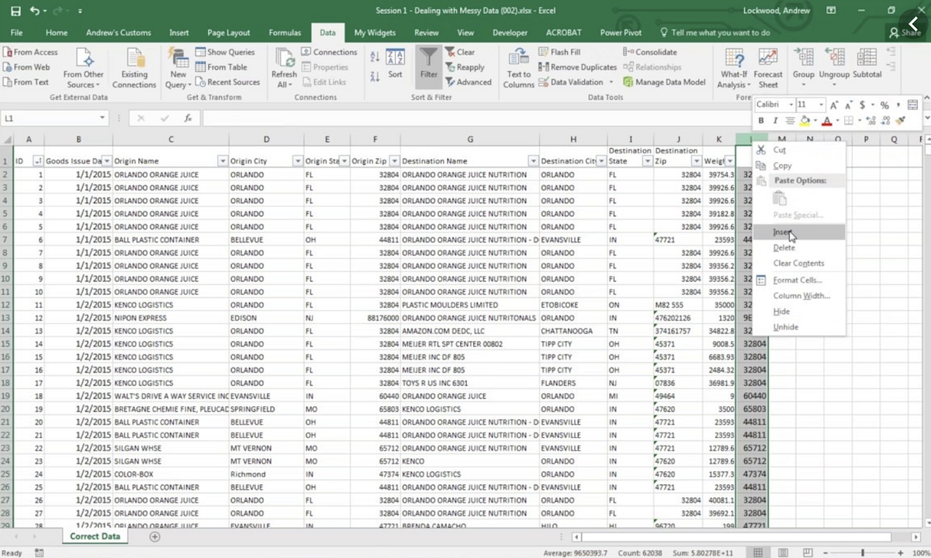Screen dimensions: 931x558
Task: Choose Insert from the context menu
Action: pyautogui.click(x=798, y=232)
